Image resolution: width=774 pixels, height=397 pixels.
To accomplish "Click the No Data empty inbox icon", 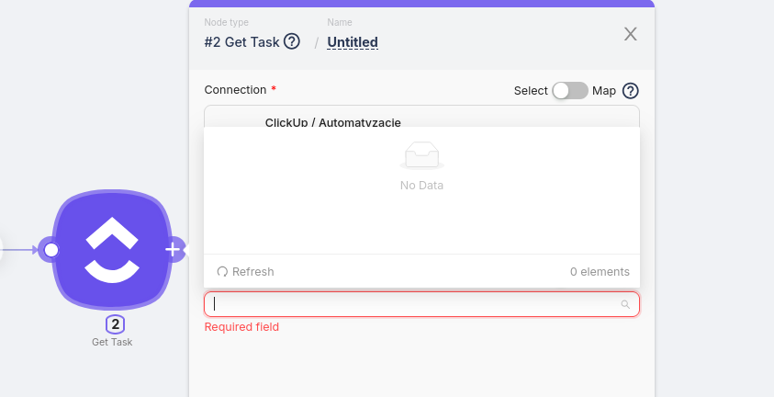I will (x=421, y=155).
